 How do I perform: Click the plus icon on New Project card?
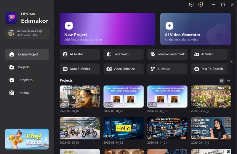coord(69,26)
